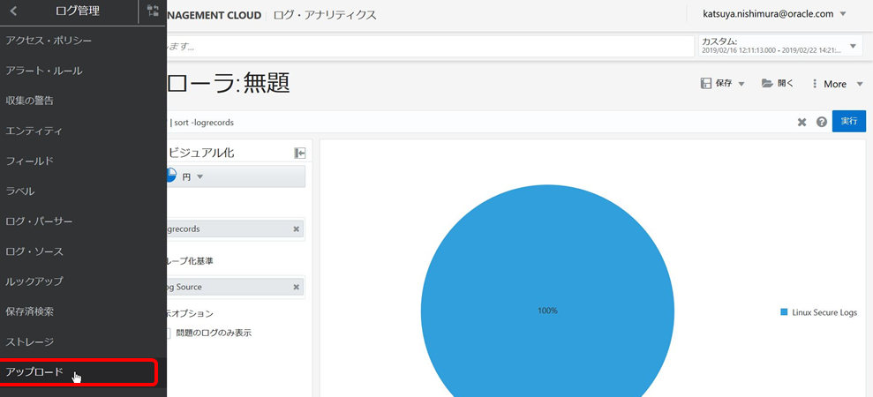Screen dimensions: 873x397
Task: Clear query with the X icon
Action: (x=802, y=122)
